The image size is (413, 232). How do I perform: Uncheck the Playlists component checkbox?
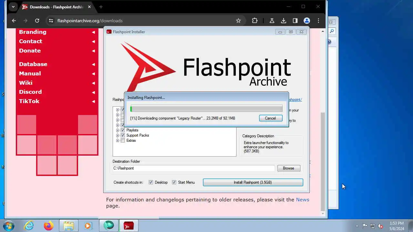tap(123, 130)
